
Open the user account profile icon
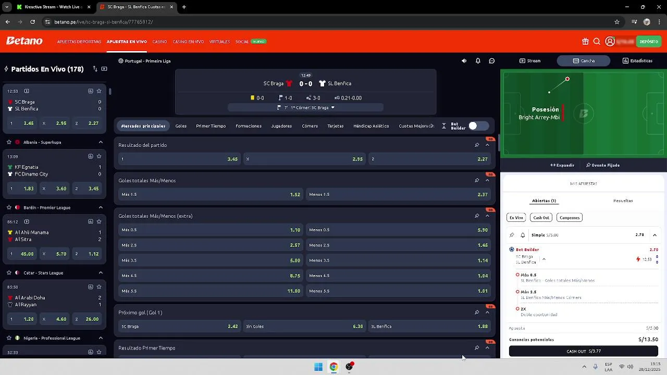(x=610, y=42)
